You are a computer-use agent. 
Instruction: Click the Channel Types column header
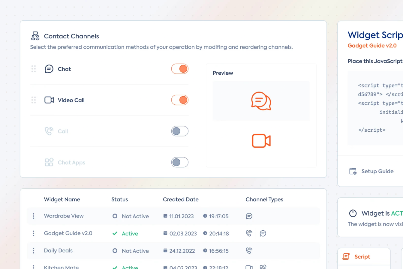(264, 199)
